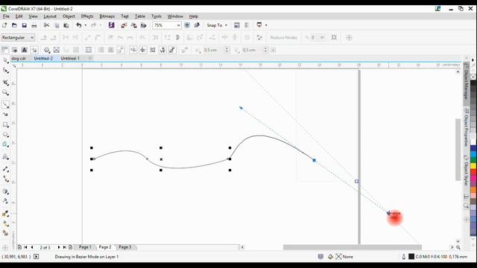Open the Object Manager docker tab
The width and height of the screenshot is (477, 268).
(x=466, y=83)
